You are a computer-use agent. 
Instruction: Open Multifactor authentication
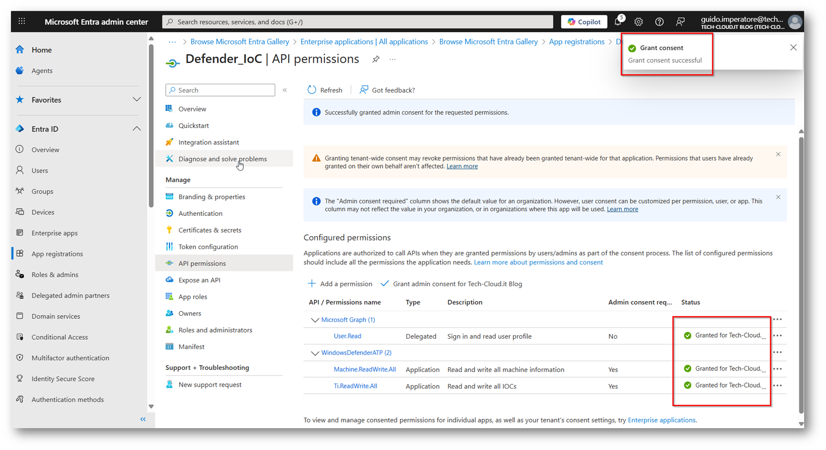70,358
